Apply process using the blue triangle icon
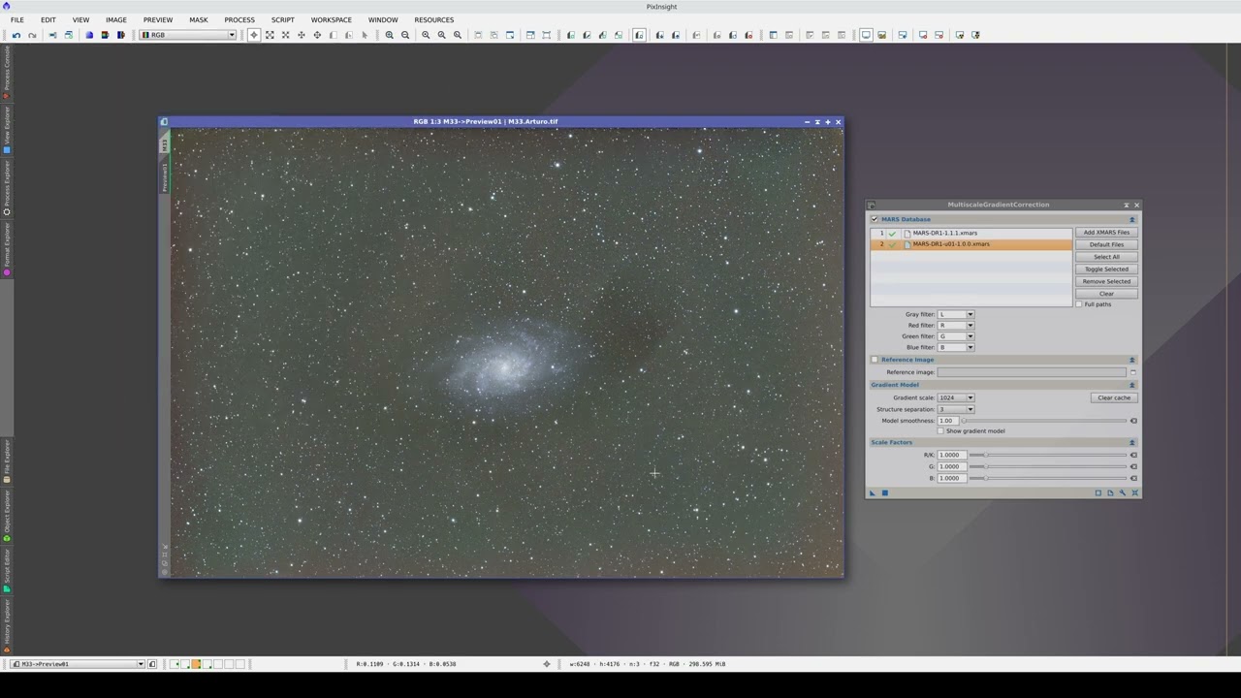The height and width of the screenshot is (698, 1241). pyautogui.click(x=873, y=492)
